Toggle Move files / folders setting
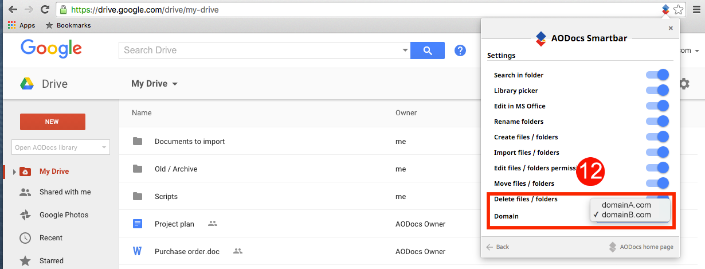This screenshot has height=269, width=705. tap(657, 183)
